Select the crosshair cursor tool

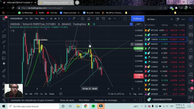click(x=4, y=25)
